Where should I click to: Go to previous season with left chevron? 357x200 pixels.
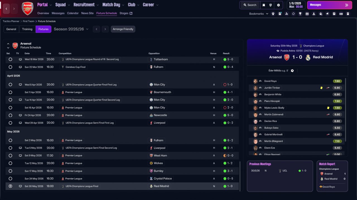pyautogui.click(x=97, y=29)
